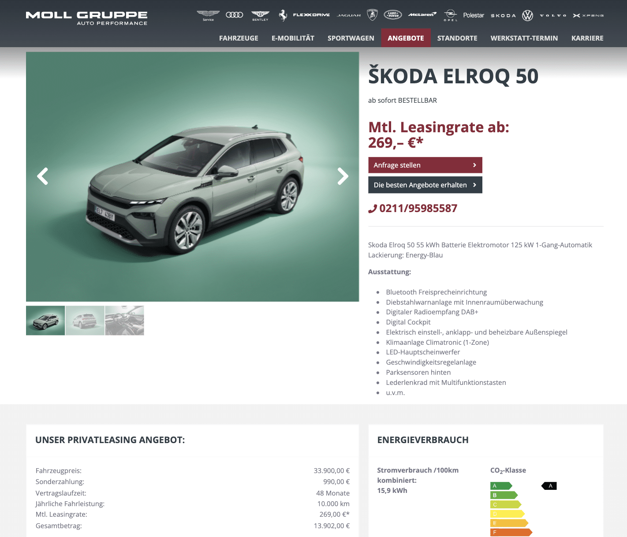The width and height of the screenshot is (627, 537).
Task: Open the Jaguar brand logo
Action: pos(349,15)
